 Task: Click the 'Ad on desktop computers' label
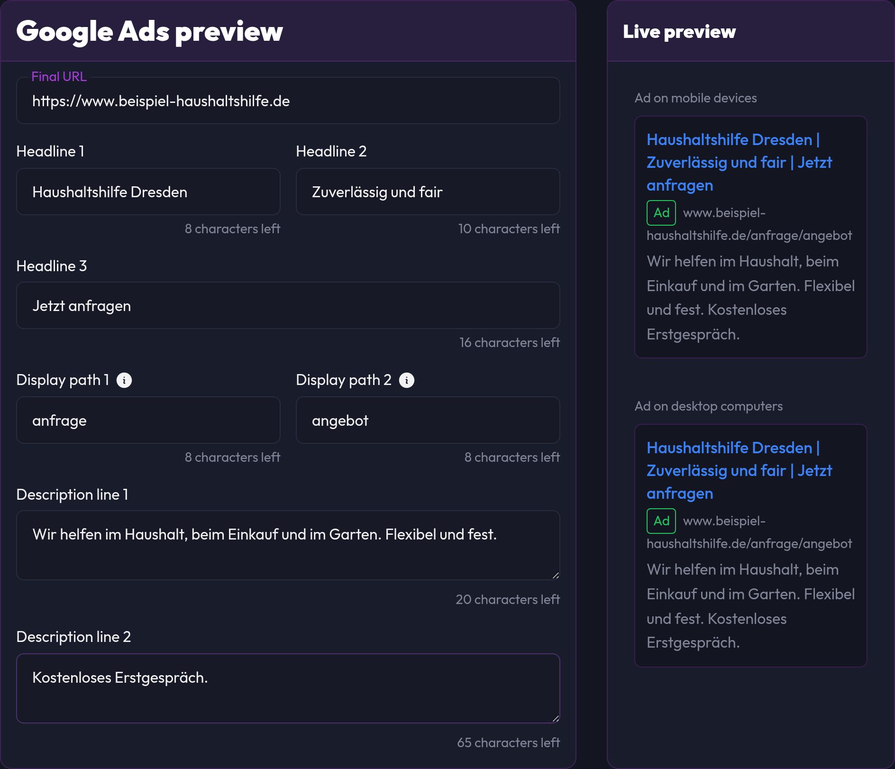pyautogui.click(x=709, y=406)
